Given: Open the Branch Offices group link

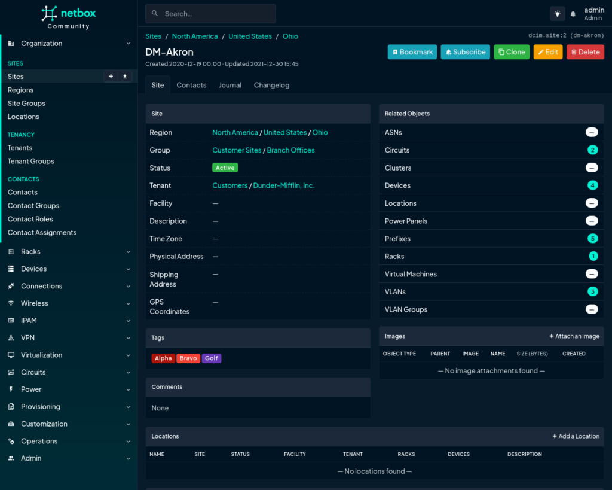Looking at the screenshot, I should coord(291,150).
